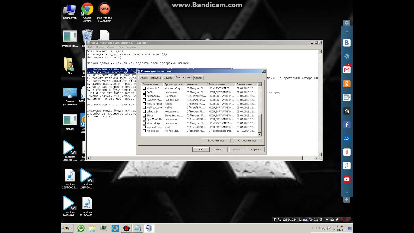Viewport: 414px width, 233px height.
Task: Switch to Службы tab
Action: point(168,78)
